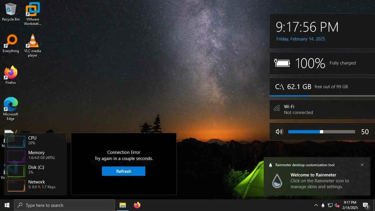Click the Memory usage graph
Image resolution: width=375 pixels, height=211 pixels.
point(16,156)
